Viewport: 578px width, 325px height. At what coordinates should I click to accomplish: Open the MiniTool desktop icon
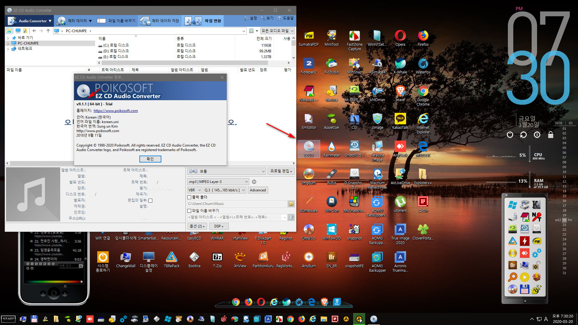[x=331, y=39]
